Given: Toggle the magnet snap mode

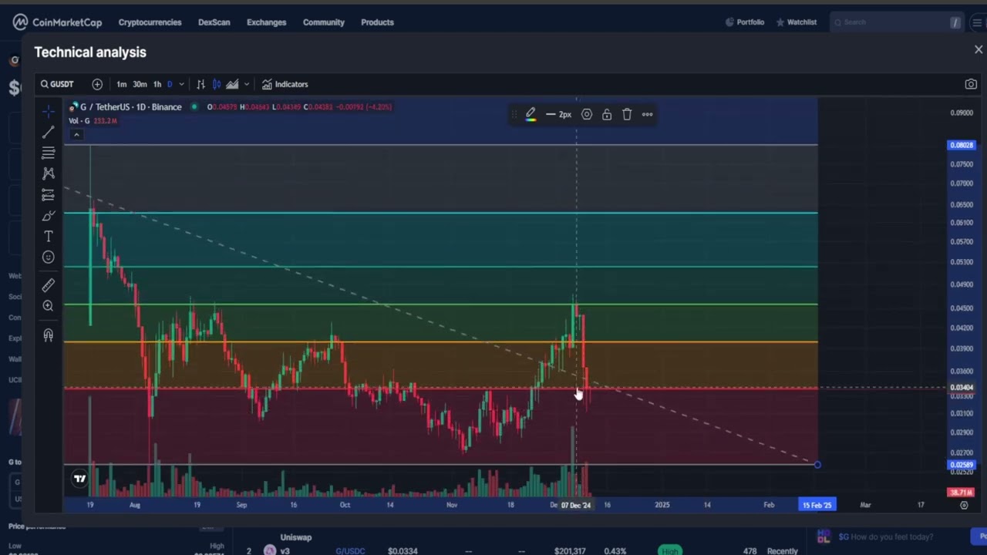Looking at the screenshot, I should click(48, 335).
